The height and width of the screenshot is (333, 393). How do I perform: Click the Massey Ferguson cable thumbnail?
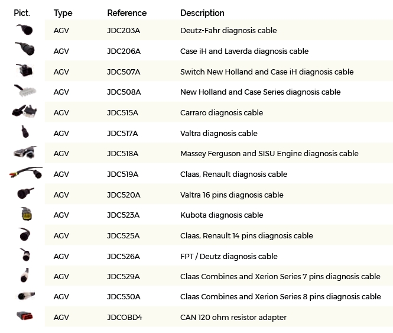point(25,153)
